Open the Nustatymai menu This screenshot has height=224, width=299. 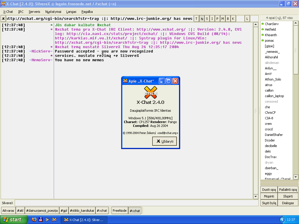click(x=53, y=12)
